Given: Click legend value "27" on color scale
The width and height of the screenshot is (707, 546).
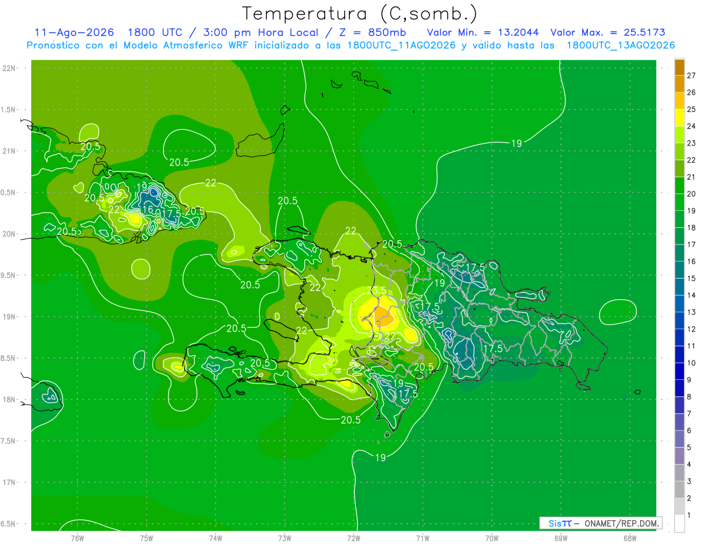Looking at the screenshot, I should point(691,75).
